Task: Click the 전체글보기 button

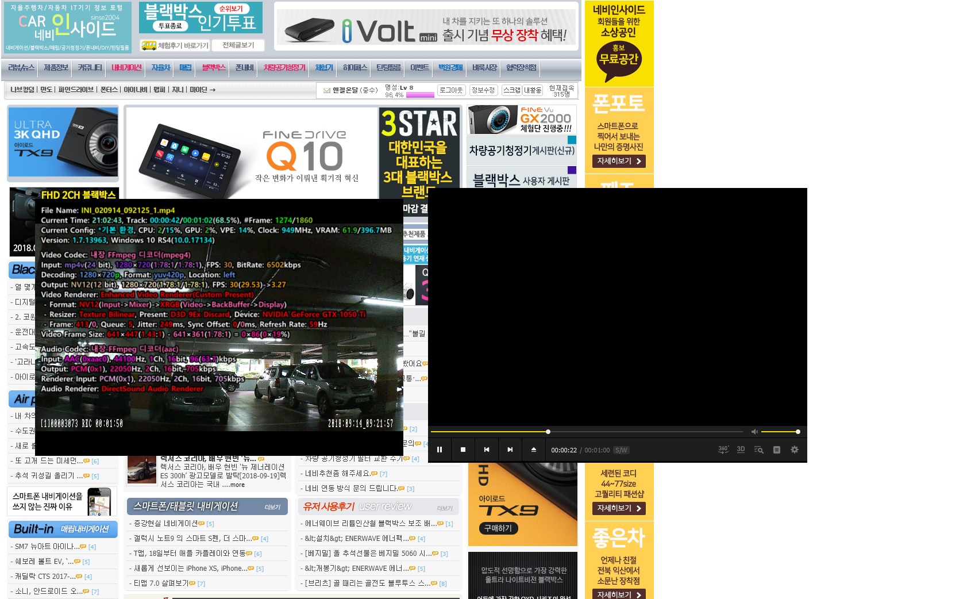Action: (x=238, y=45)
